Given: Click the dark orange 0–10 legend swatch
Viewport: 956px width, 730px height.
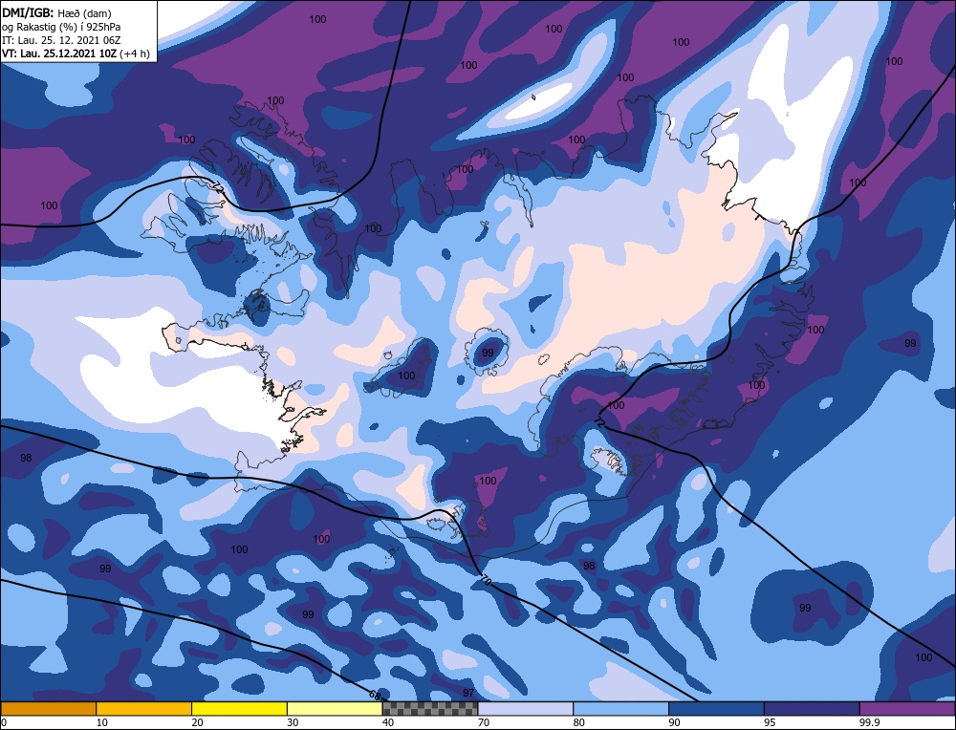Looking at the screenshot, I should coord(48,708).
